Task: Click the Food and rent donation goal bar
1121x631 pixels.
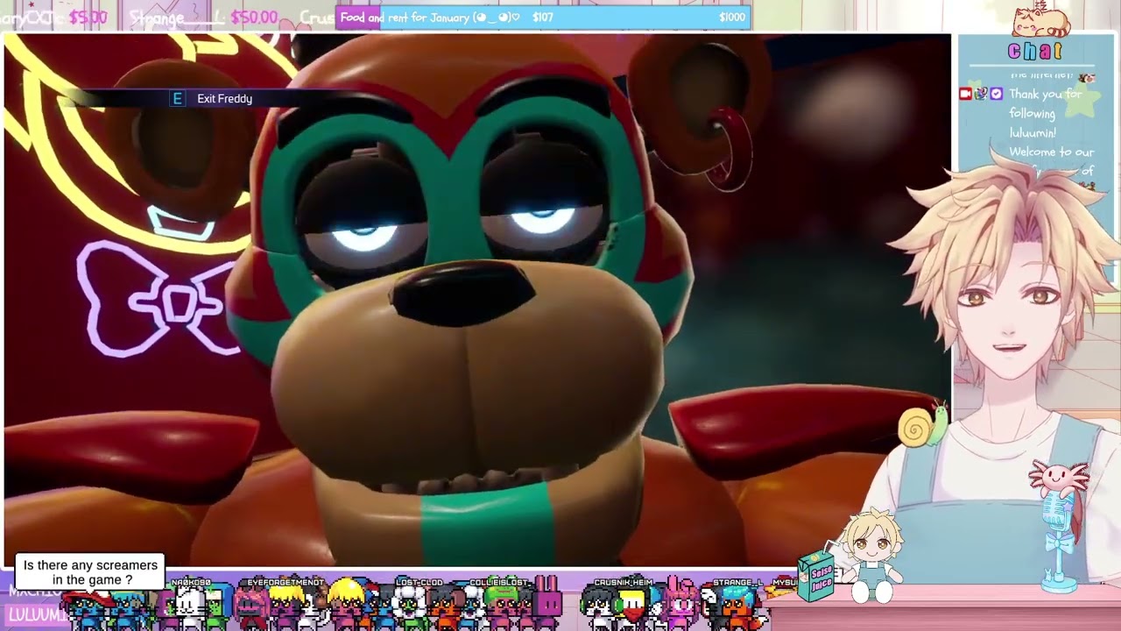Action: (543, 18)
